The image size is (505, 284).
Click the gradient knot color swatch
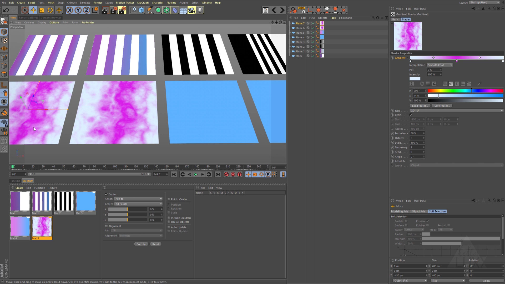tap(415, 79)
